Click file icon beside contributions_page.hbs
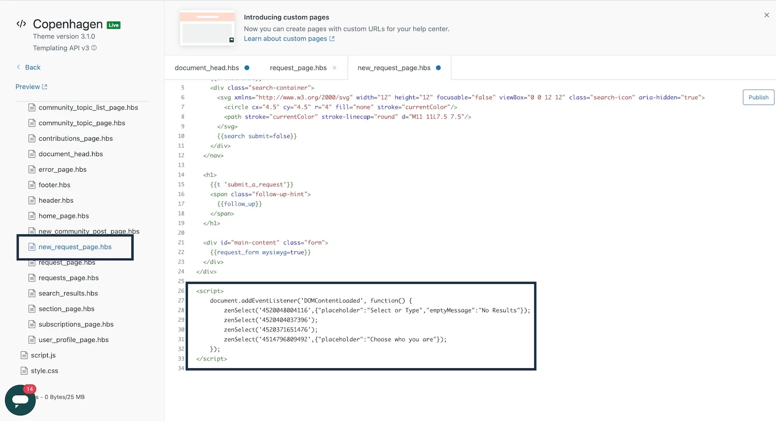 [32, 139]
